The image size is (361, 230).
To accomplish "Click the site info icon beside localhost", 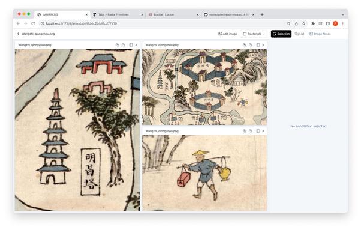I will 42,23.
